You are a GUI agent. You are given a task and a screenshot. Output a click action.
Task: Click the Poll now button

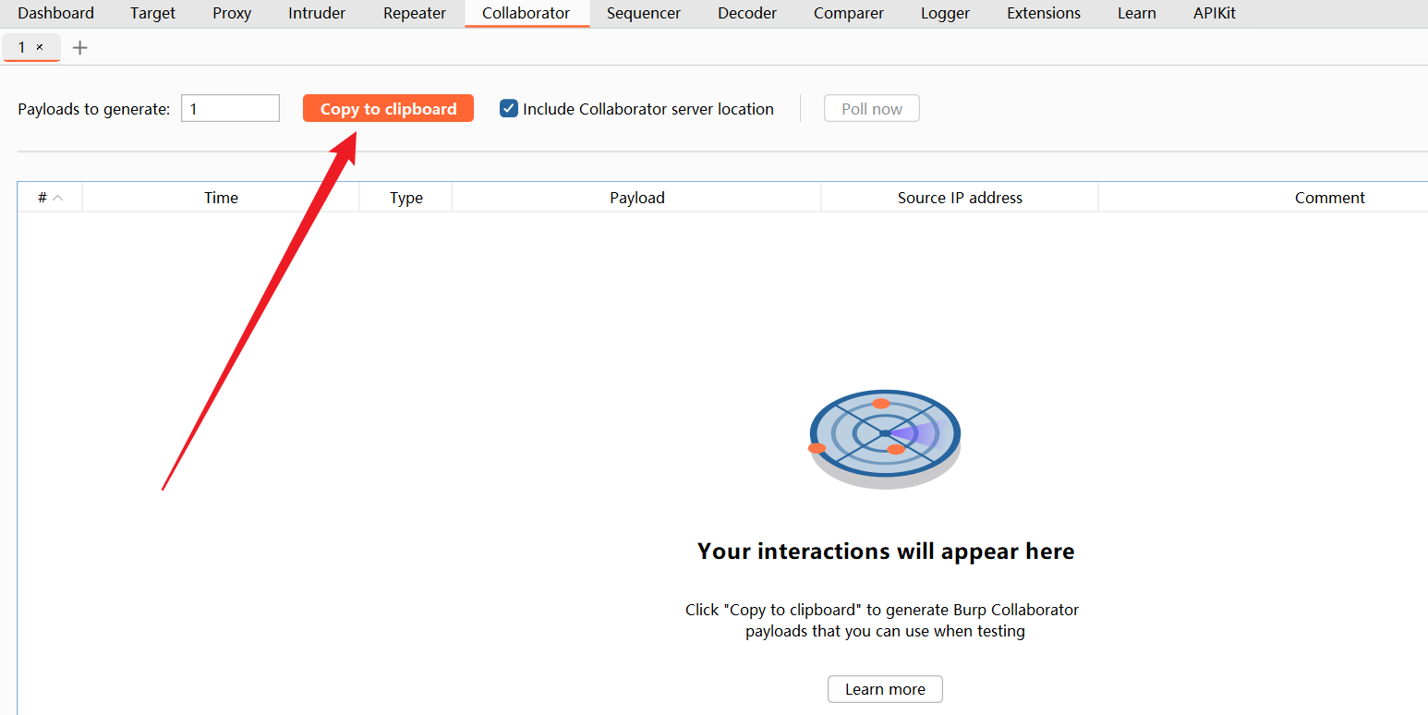click(x=872, y=108)
